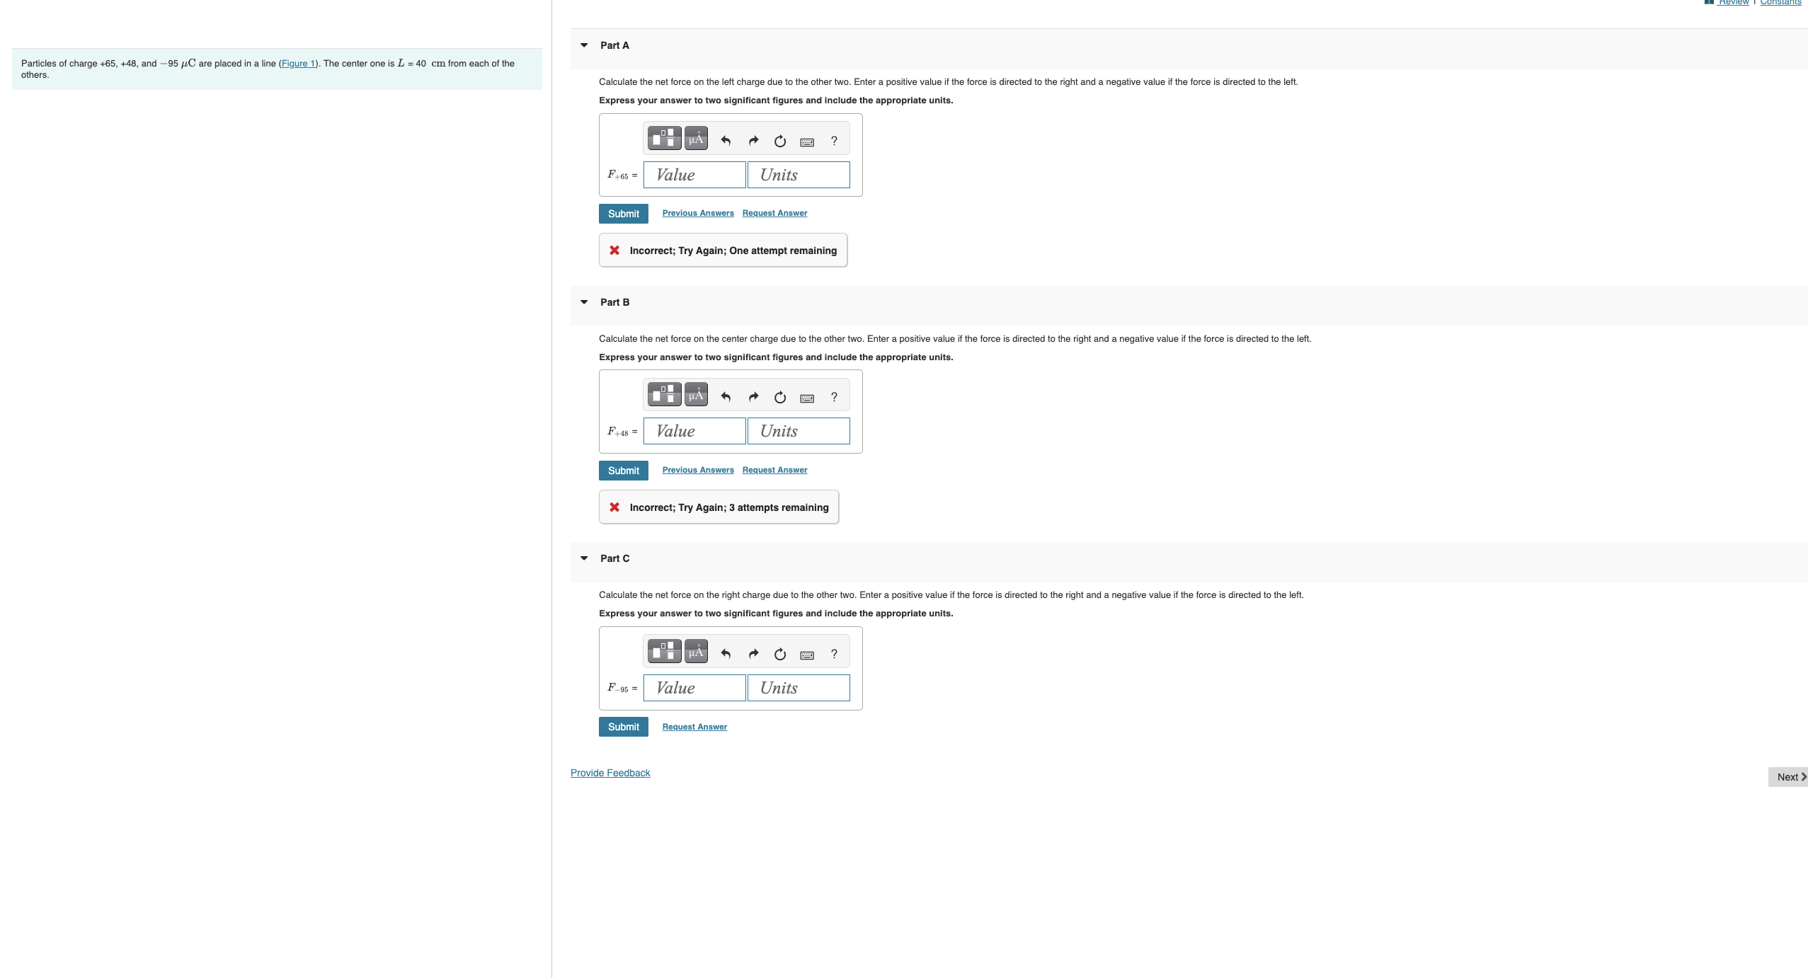Open the μÅ units menu in Part A toolbar

695,138
